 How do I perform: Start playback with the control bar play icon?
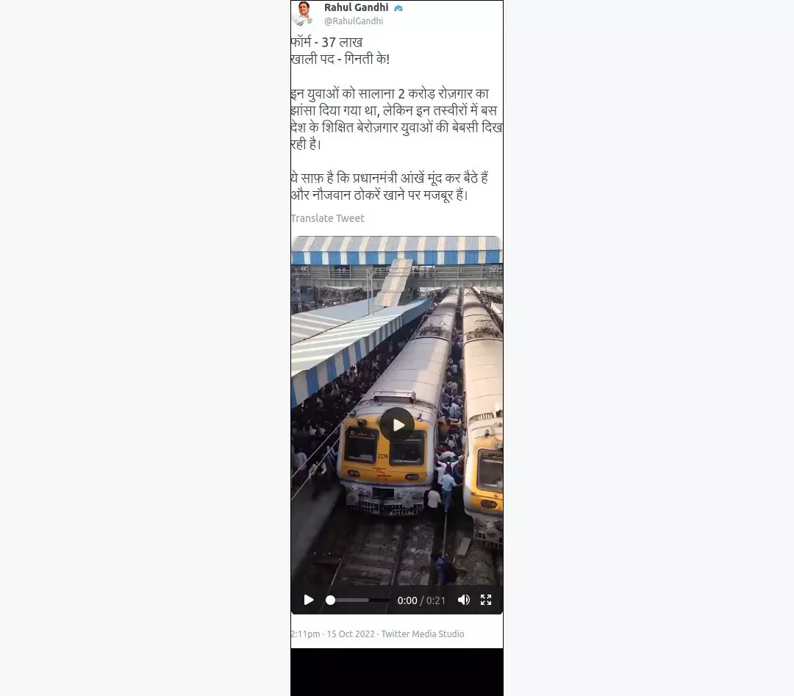(308, 600)
